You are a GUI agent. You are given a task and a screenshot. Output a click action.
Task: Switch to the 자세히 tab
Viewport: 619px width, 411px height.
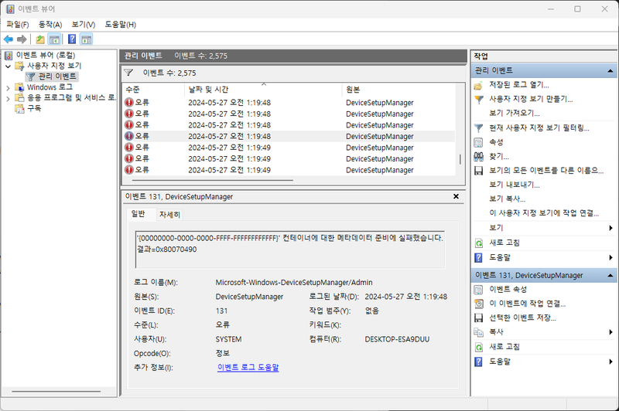pos(169,214)
